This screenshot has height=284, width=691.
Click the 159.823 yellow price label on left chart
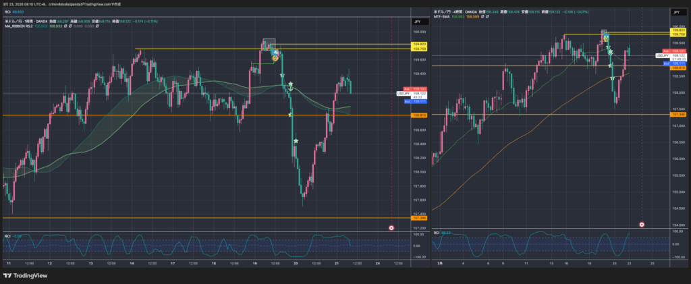click(x=418, y=45)
